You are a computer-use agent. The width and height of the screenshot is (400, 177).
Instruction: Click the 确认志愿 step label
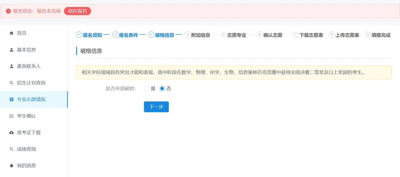[x=273, y=35]
